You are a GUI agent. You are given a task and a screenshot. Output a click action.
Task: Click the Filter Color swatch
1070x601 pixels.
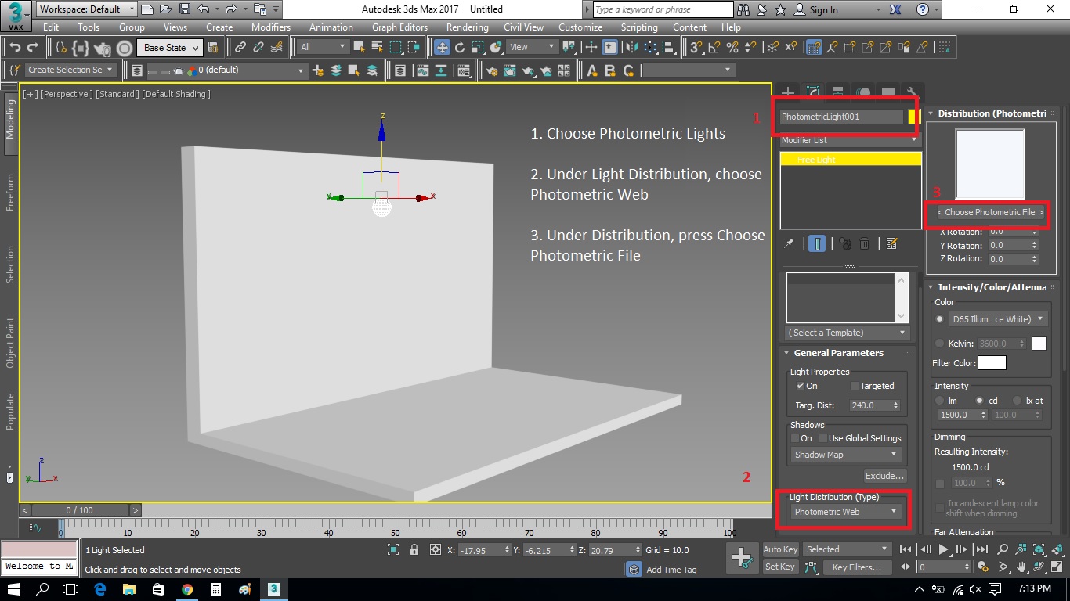[x=992, y=363]
